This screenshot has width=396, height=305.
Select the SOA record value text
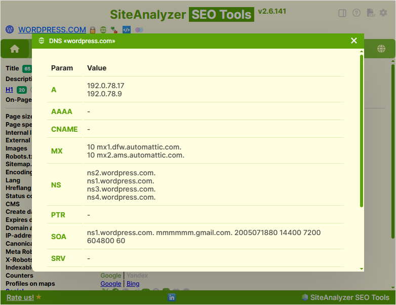tap(204, 237)
